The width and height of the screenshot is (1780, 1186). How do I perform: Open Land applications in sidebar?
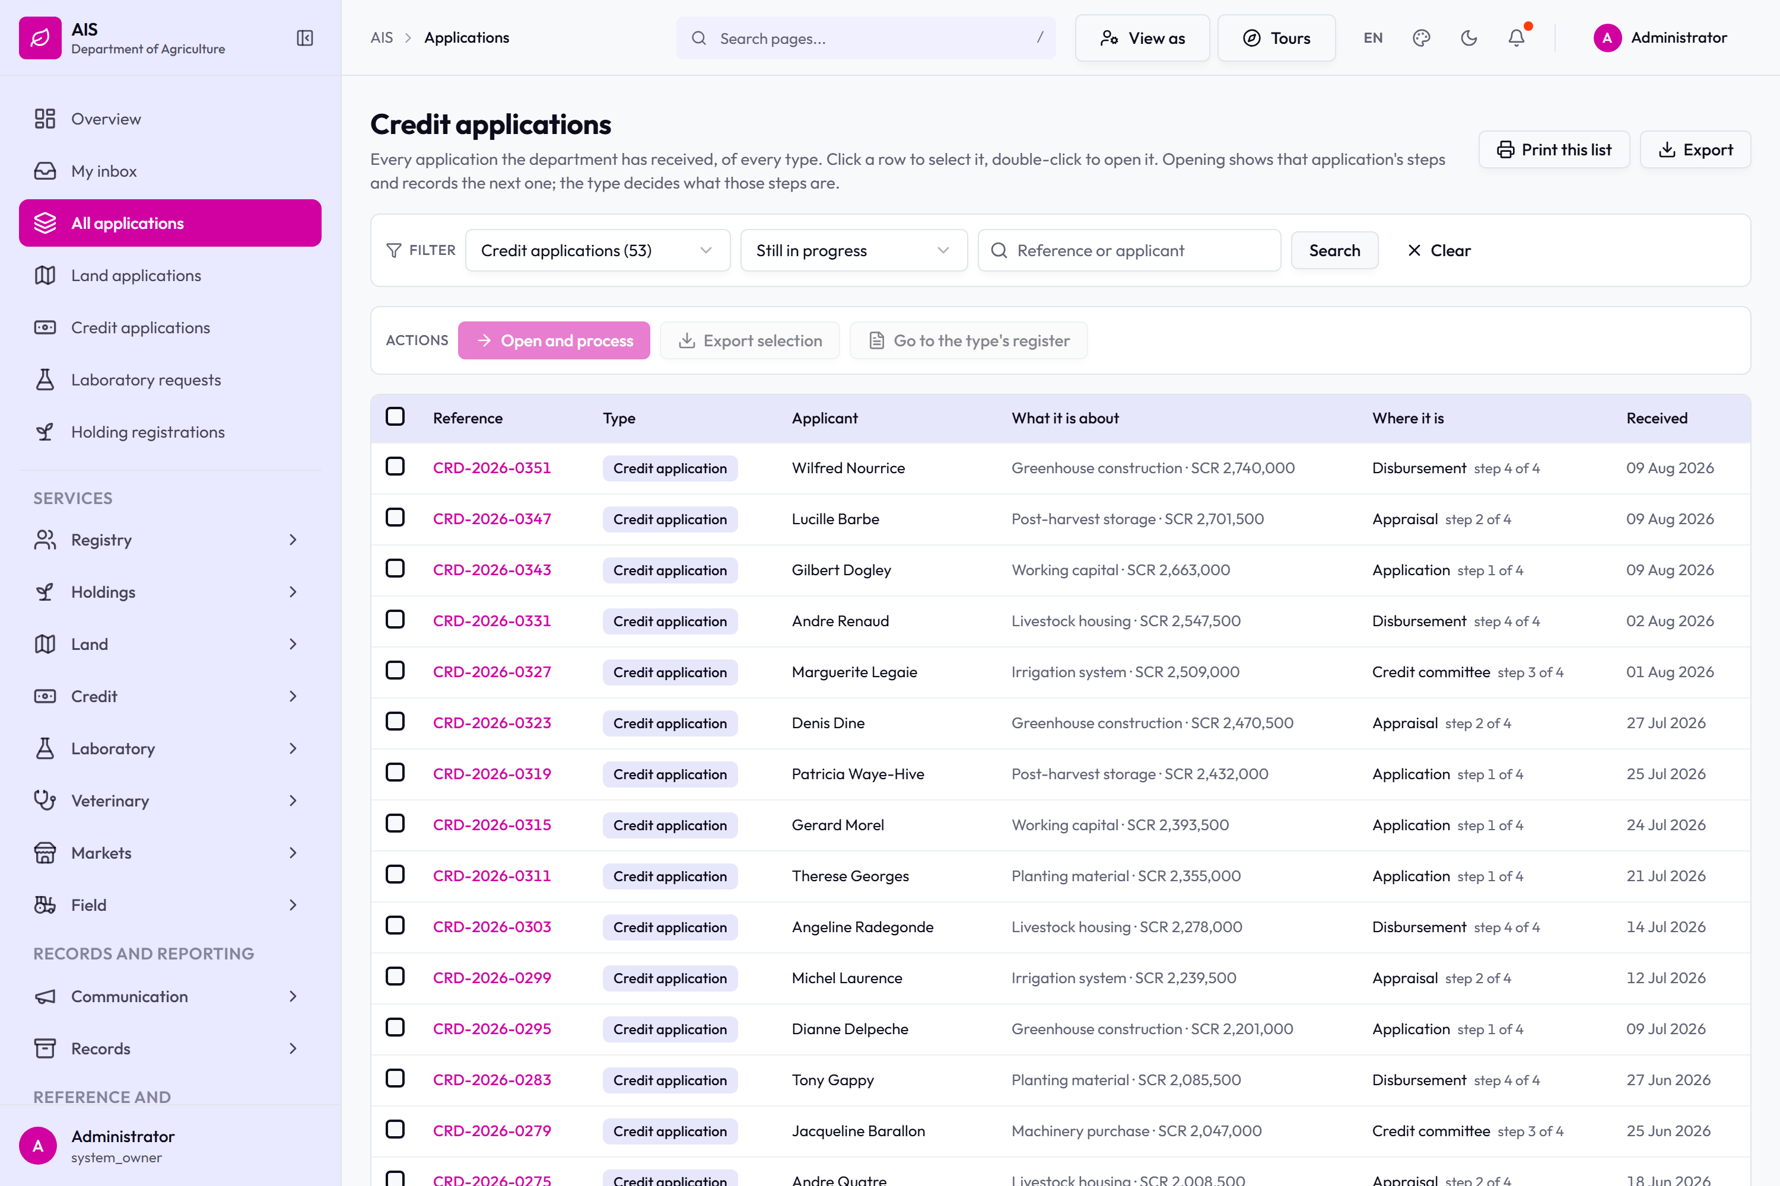coord(170,275)
